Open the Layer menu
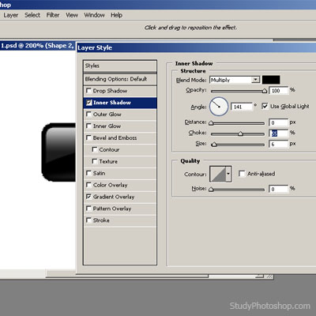Screen dimensions: 316x316 11,15
